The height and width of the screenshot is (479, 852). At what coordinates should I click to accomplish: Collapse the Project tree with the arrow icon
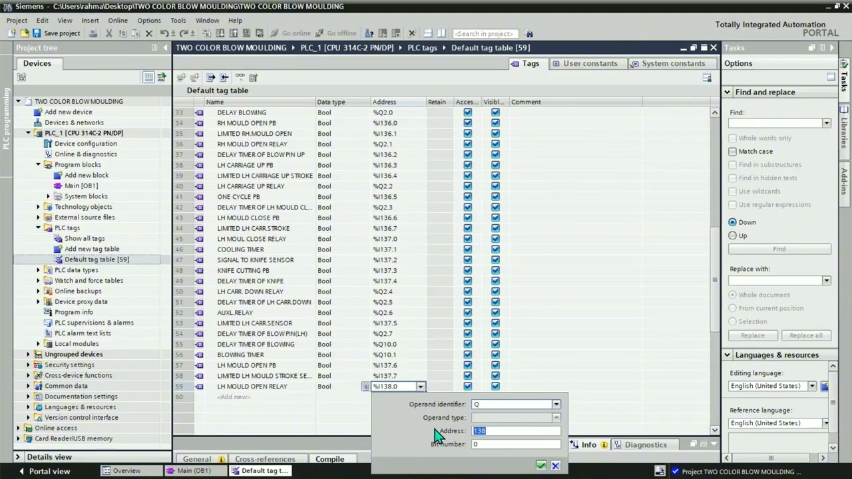pyautogui.click(x=165, y=48)
